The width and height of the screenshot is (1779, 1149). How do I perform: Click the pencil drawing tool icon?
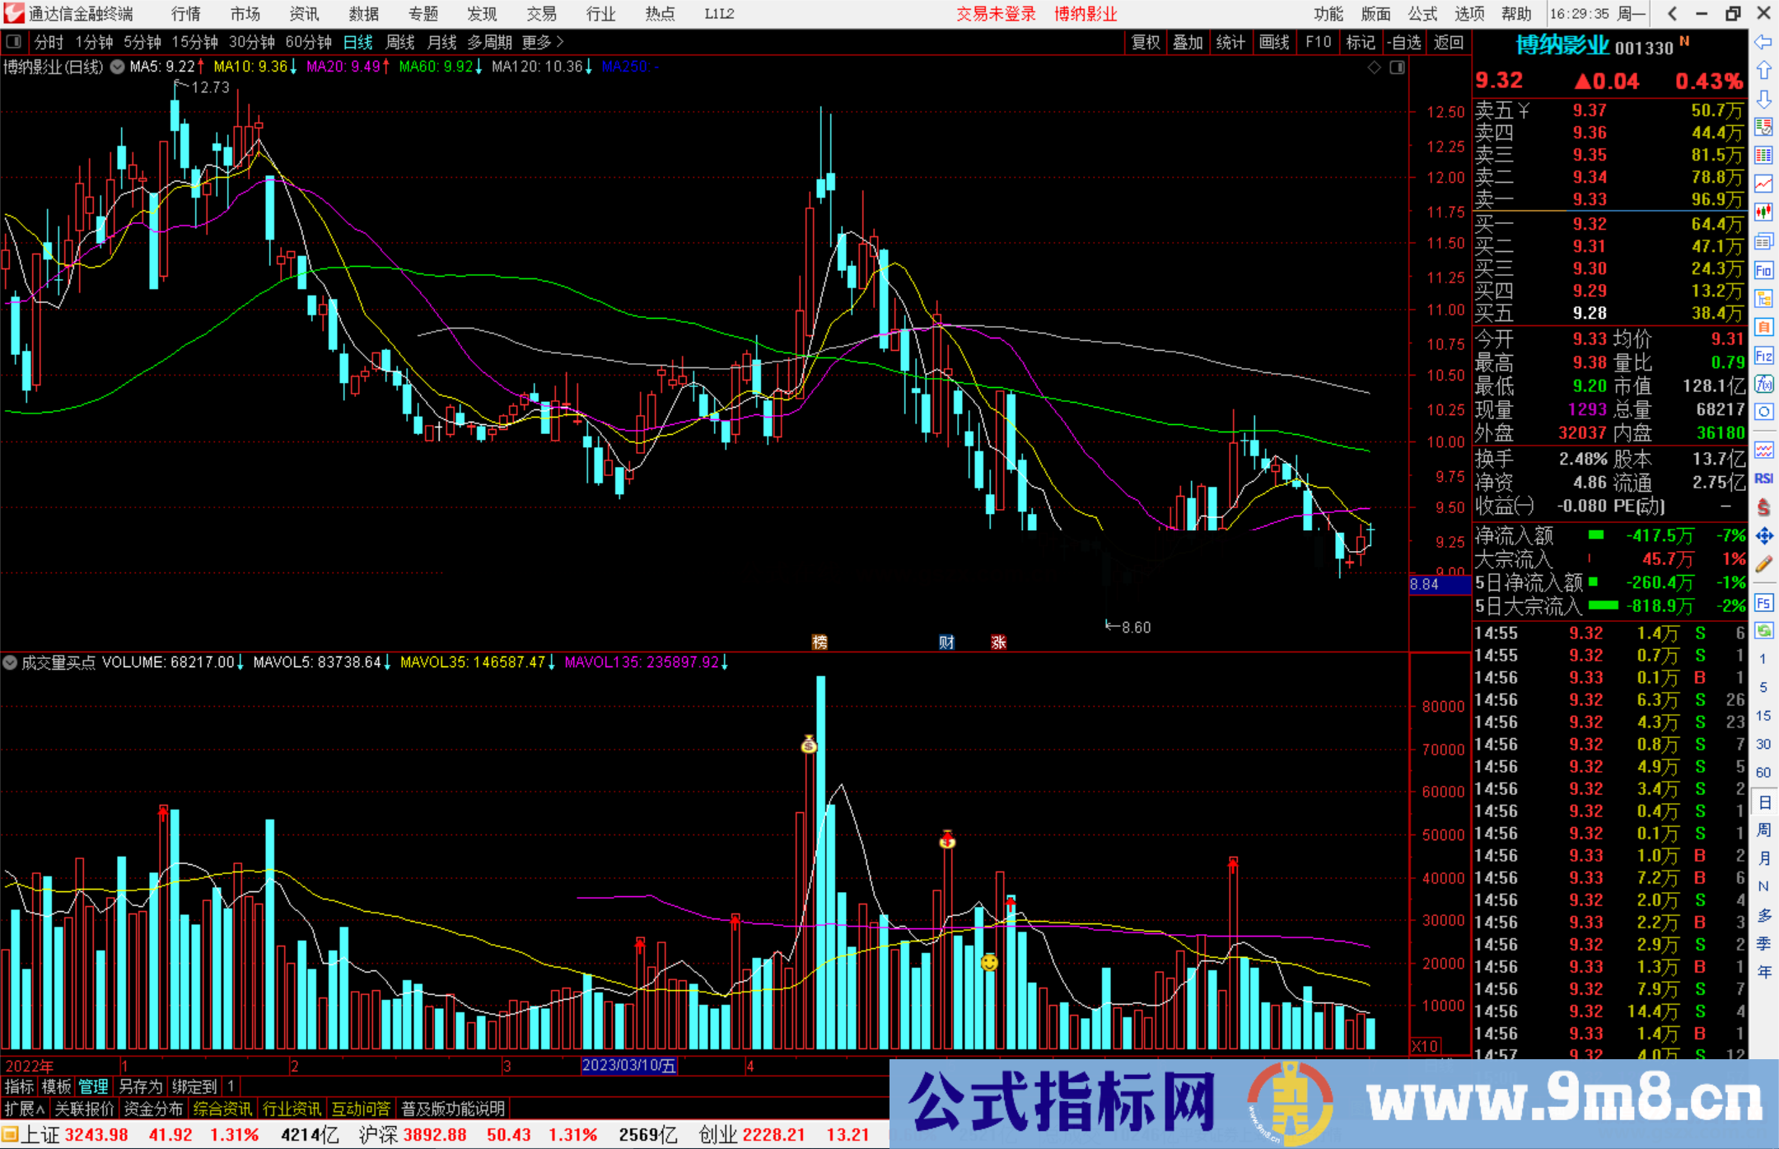tap(1763, 564)
